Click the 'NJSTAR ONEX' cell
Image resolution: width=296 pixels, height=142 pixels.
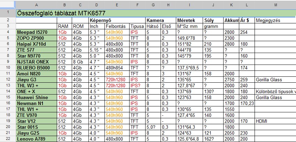37,62
